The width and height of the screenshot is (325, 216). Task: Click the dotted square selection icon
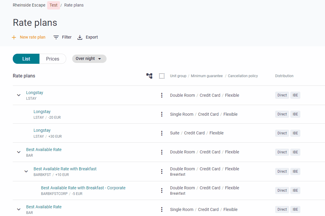162,76
